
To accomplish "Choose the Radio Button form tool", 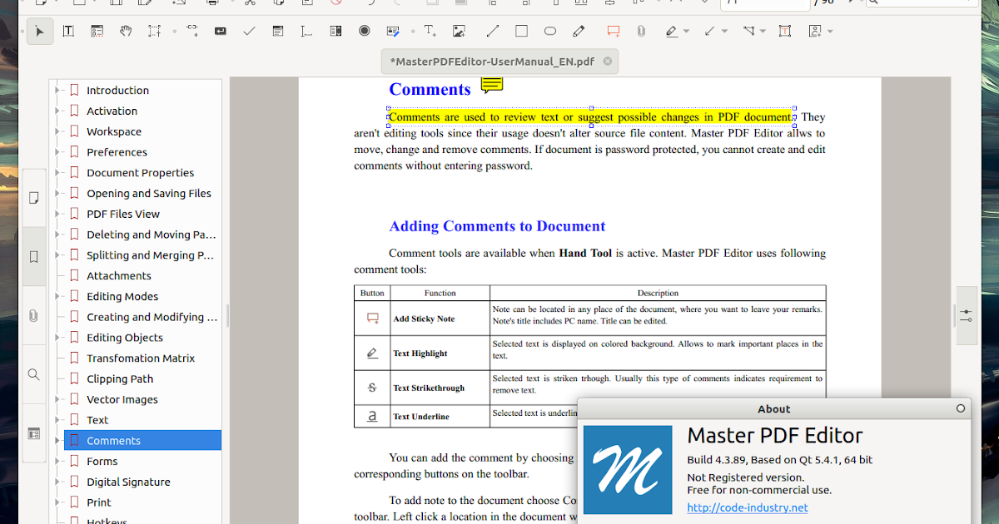I will pos(365,32).
